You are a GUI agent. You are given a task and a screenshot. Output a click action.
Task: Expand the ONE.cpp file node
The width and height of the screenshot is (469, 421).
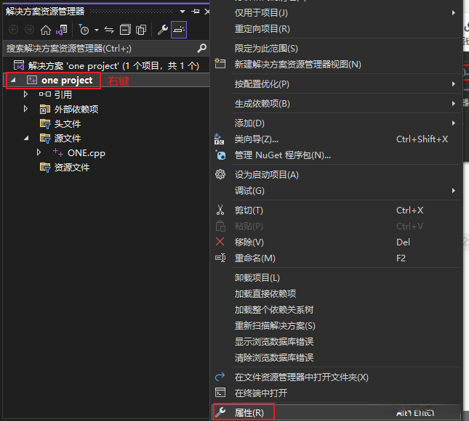tap(39, 152)
